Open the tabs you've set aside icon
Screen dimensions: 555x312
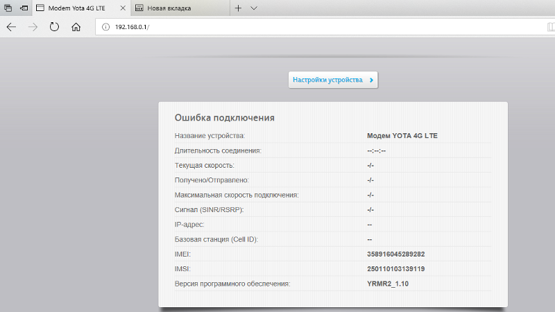coord(8,8)
